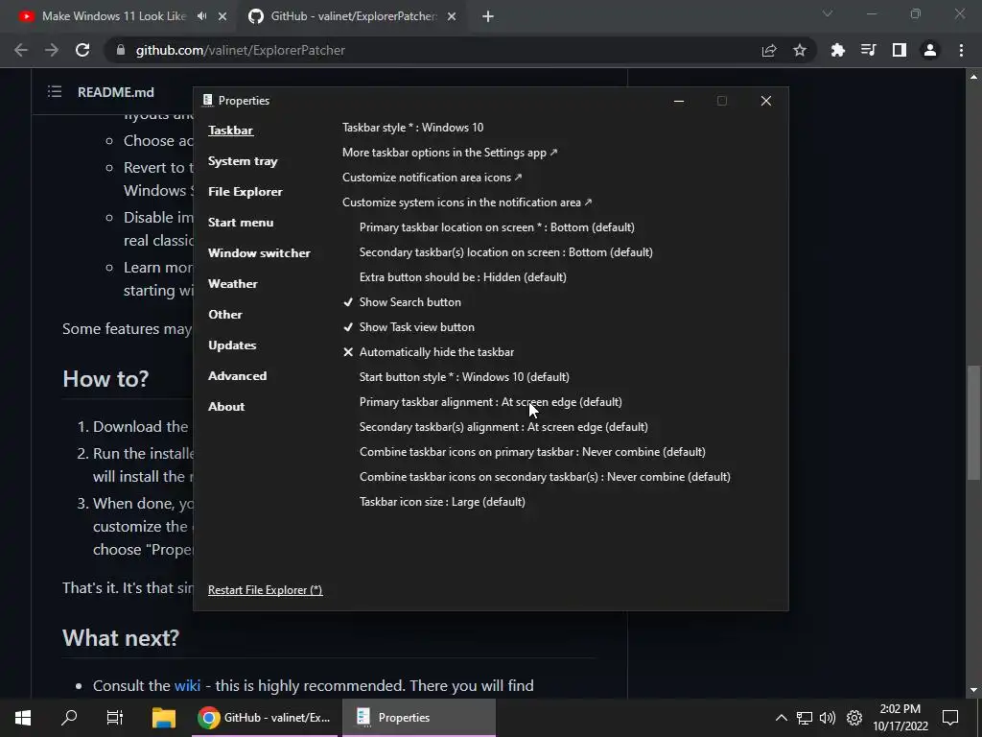Select the Window switcher section
982x737 pixels.
point(259,253)
